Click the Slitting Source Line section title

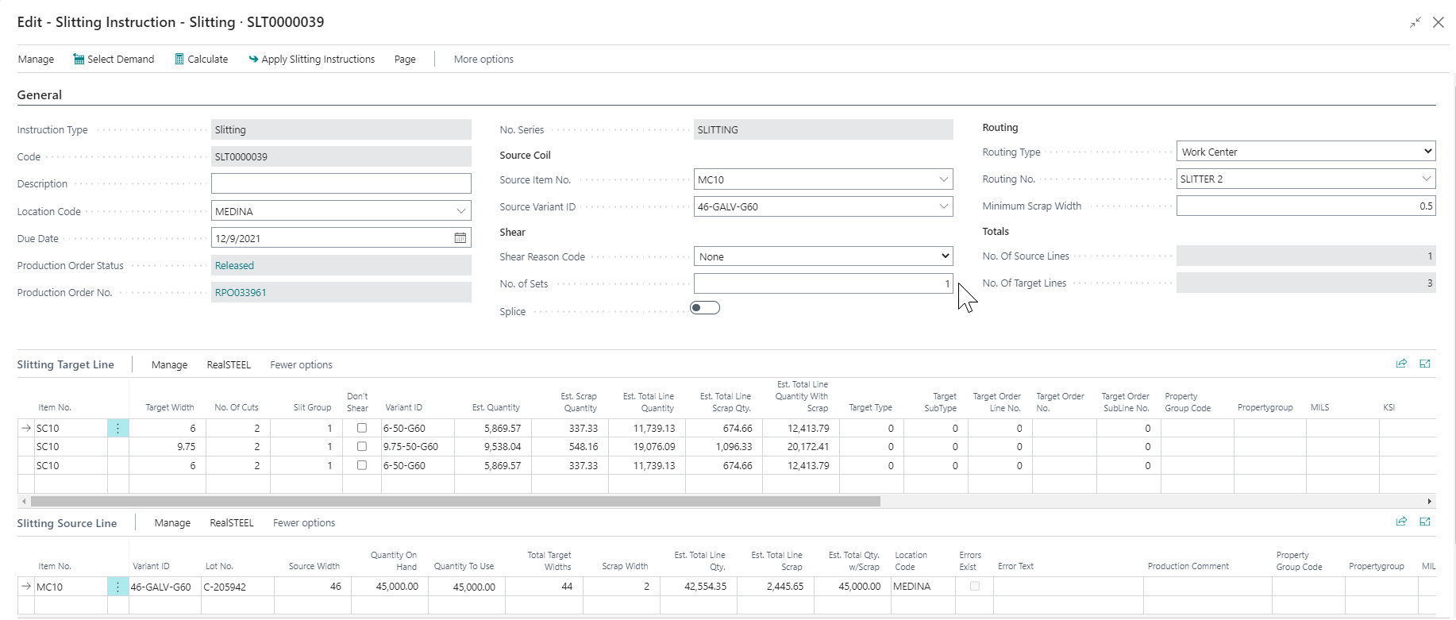67,523
